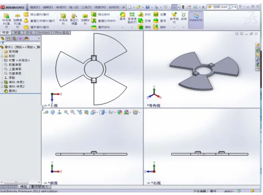Screen dimensions: 263x195
Task: Select the Extruded Boss/Base tool
Action: pos(7,20)
